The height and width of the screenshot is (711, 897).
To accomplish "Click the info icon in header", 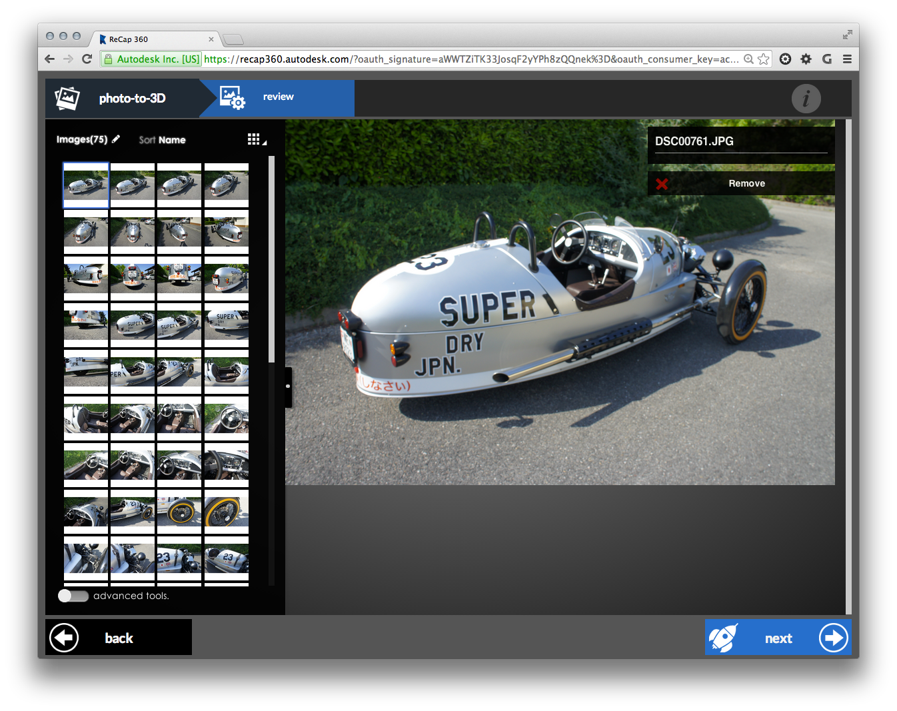I will [806, 99].
